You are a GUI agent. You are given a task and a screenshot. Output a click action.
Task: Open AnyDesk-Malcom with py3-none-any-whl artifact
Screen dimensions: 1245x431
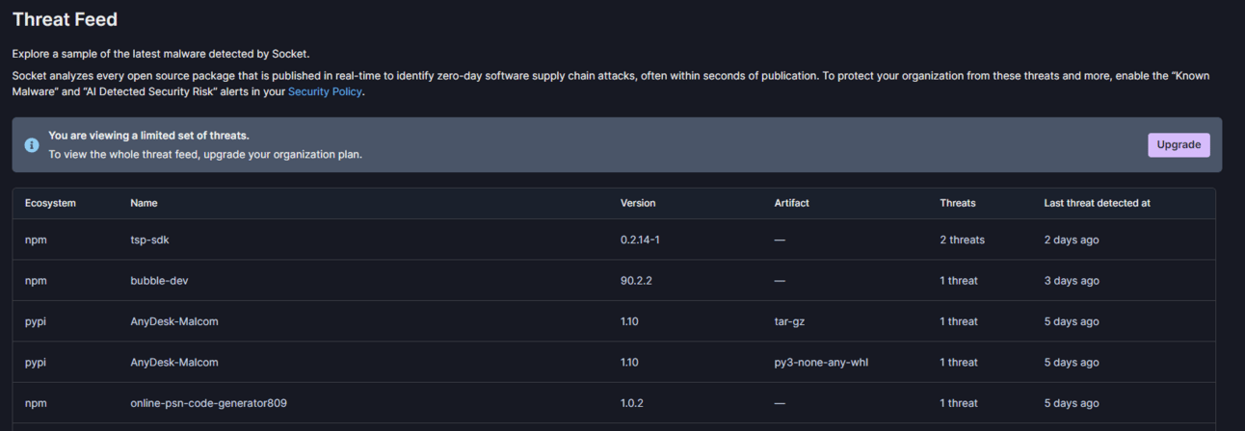174,363
